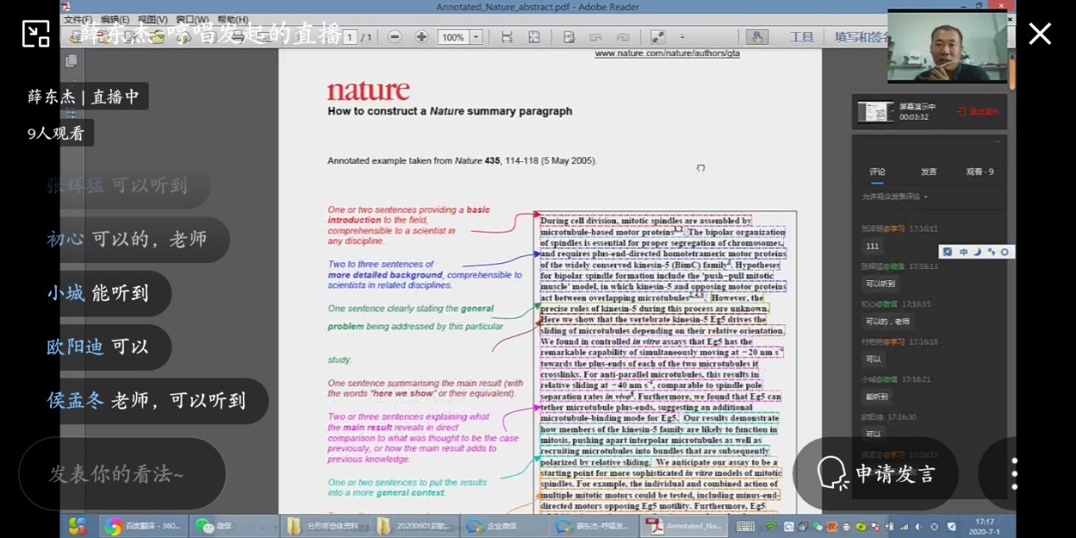This screenshot has width=1076, height=538.
Task: Switch Adobe Reader to read mode
Action: (657, 37)
